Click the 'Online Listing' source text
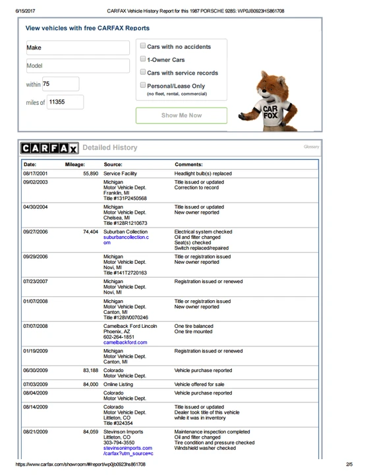 (119, 385)
